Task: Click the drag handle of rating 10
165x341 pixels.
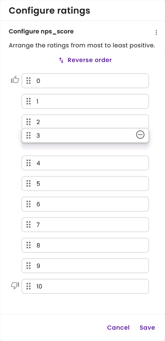Action: pyautogui.click(x=29, y=286)
